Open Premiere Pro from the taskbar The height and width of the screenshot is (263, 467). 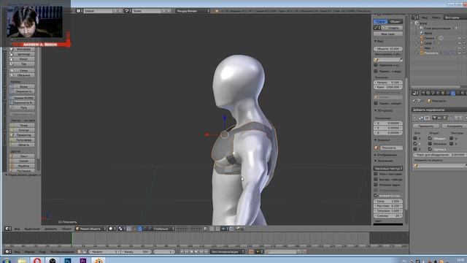(x=83, y=261)
